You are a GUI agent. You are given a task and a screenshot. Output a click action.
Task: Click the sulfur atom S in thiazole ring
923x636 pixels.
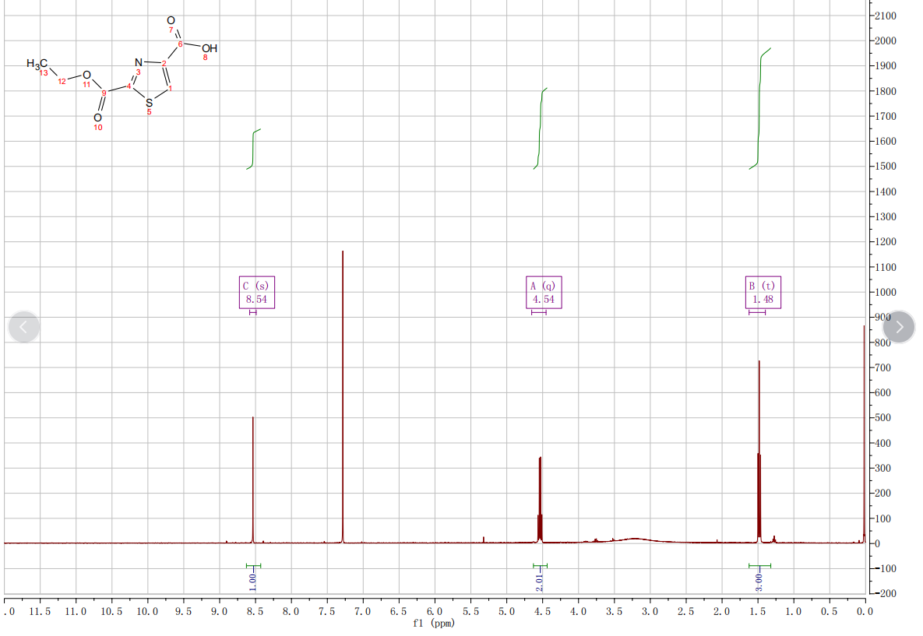[x=150, y=103]
